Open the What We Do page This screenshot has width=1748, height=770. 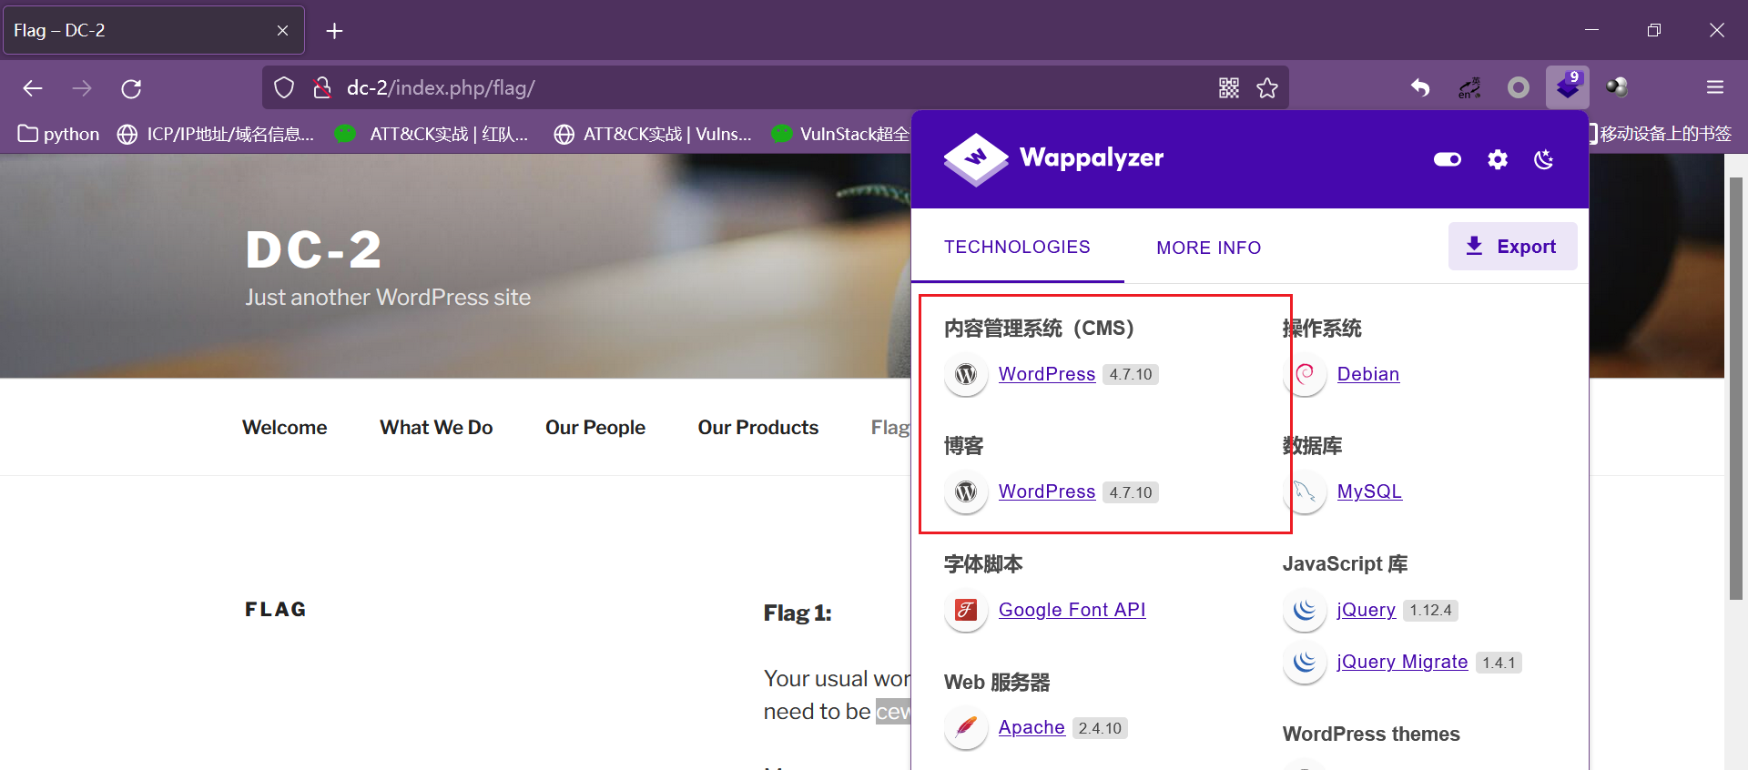tap(436, 427)
